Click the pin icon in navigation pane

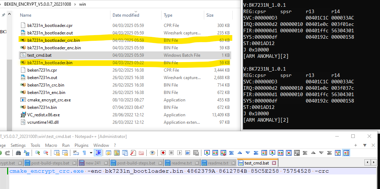(3, 15)
